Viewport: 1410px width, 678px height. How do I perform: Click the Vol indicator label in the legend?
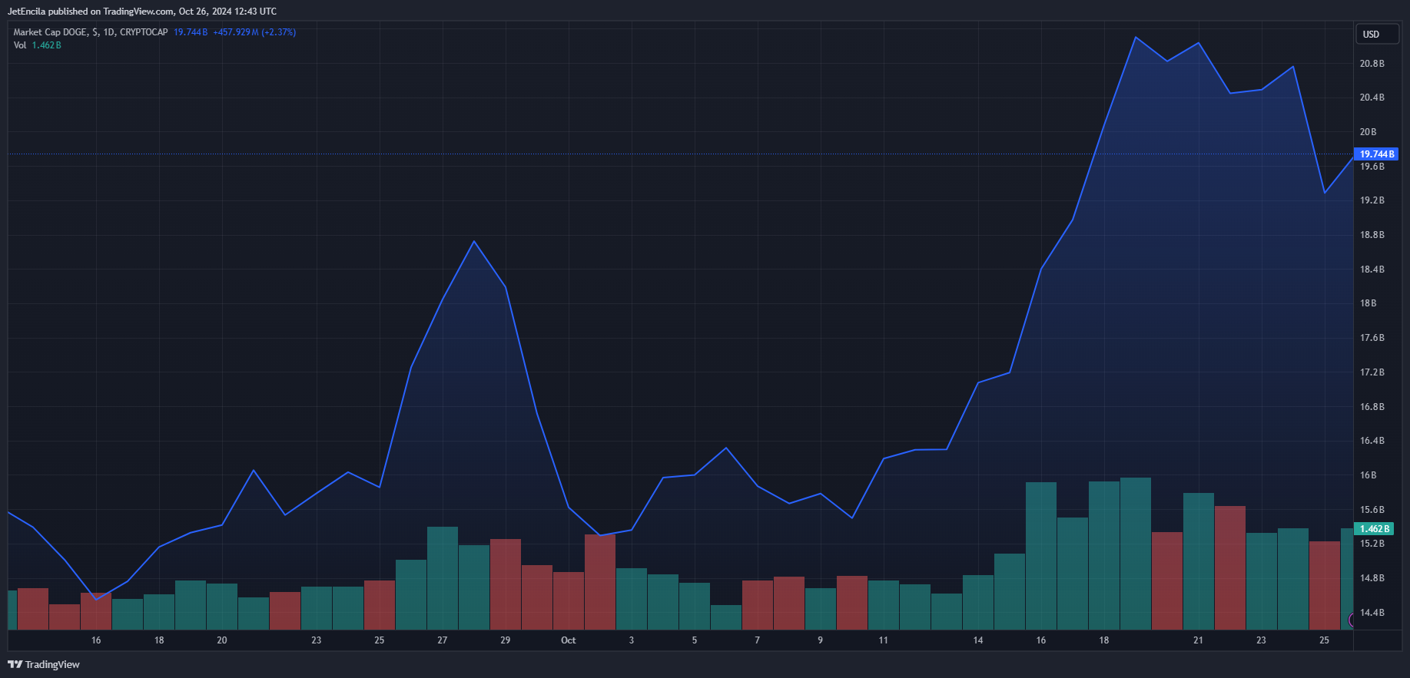pos(20,45)
